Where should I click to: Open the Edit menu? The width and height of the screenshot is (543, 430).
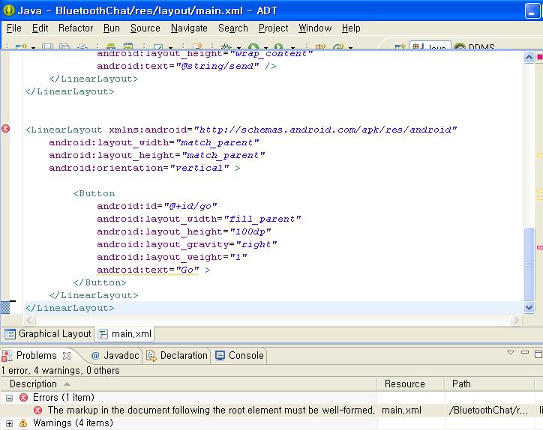point(40,28)
